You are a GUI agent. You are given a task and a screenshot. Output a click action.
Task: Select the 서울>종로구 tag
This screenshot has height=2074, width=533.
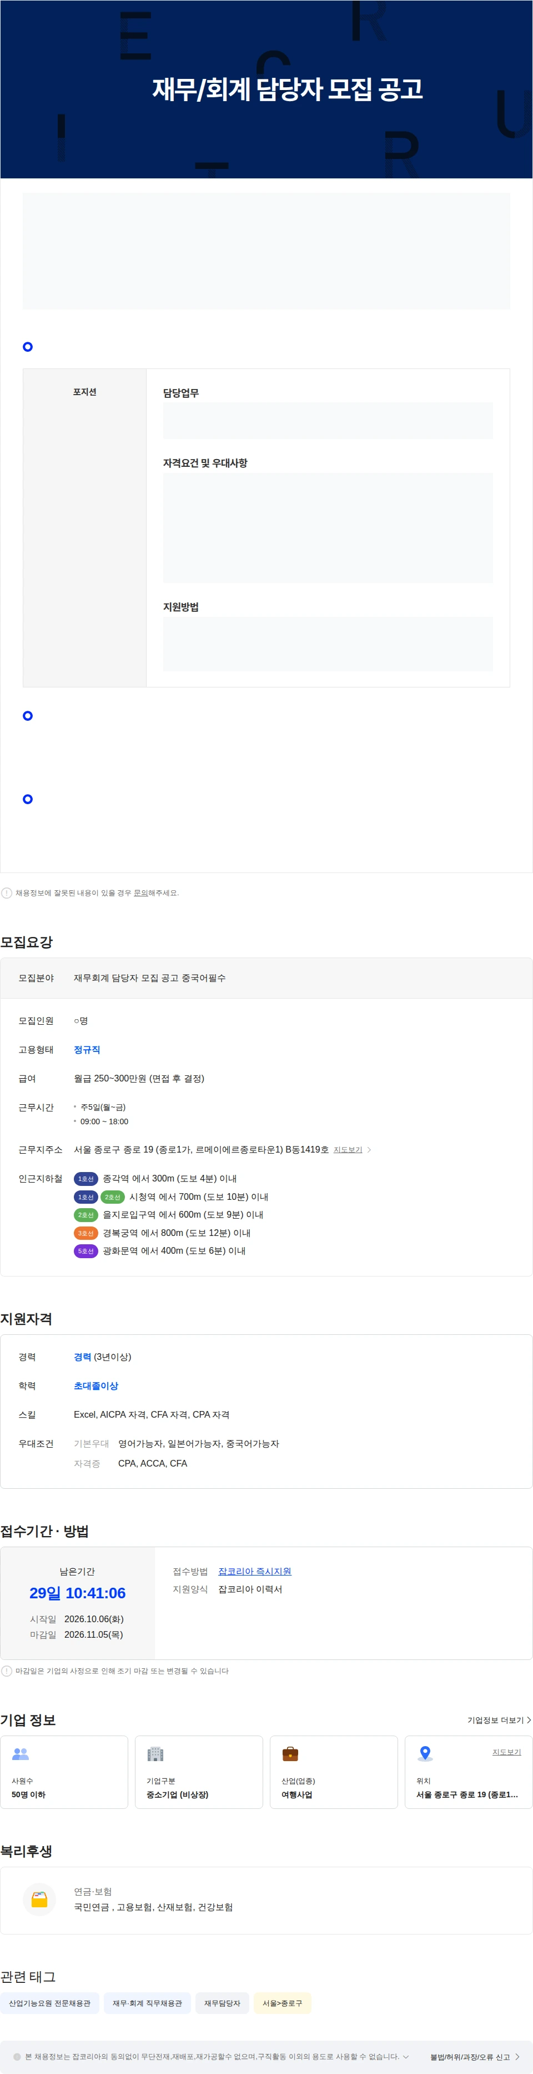(x=282, y=2003)
